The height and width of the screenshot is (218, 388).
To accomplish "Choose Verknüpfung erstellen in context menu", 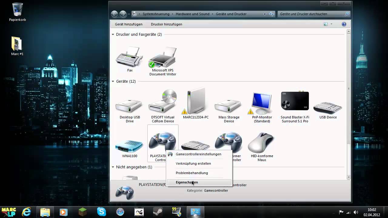I will pyautogui.click(x=199, y=163).
